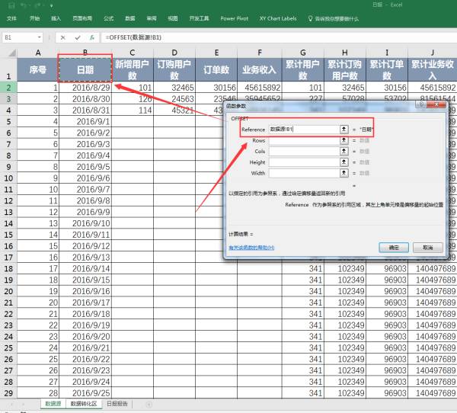Click the select-all corner triangle
This screenshot has height=413, width=457.
tap(11, 53)
